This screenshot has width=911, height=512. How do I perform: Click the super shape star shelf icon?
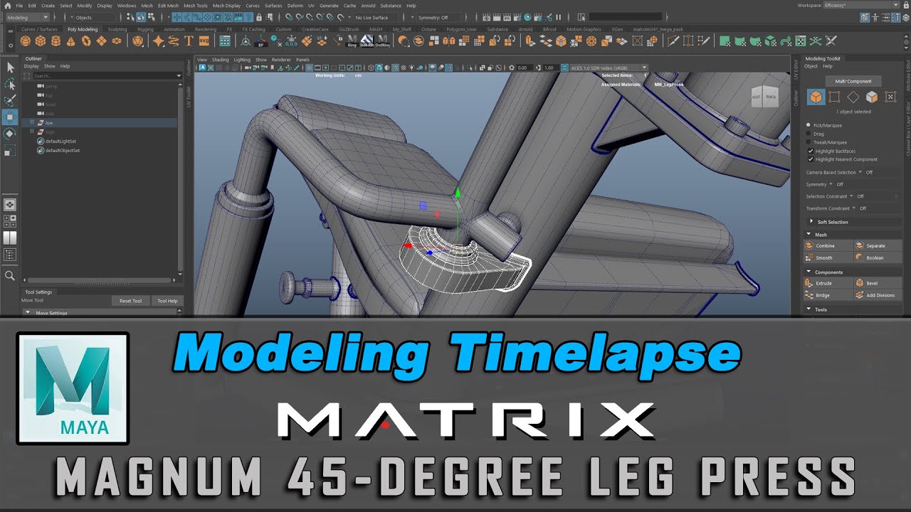click(x=159, y=41)
